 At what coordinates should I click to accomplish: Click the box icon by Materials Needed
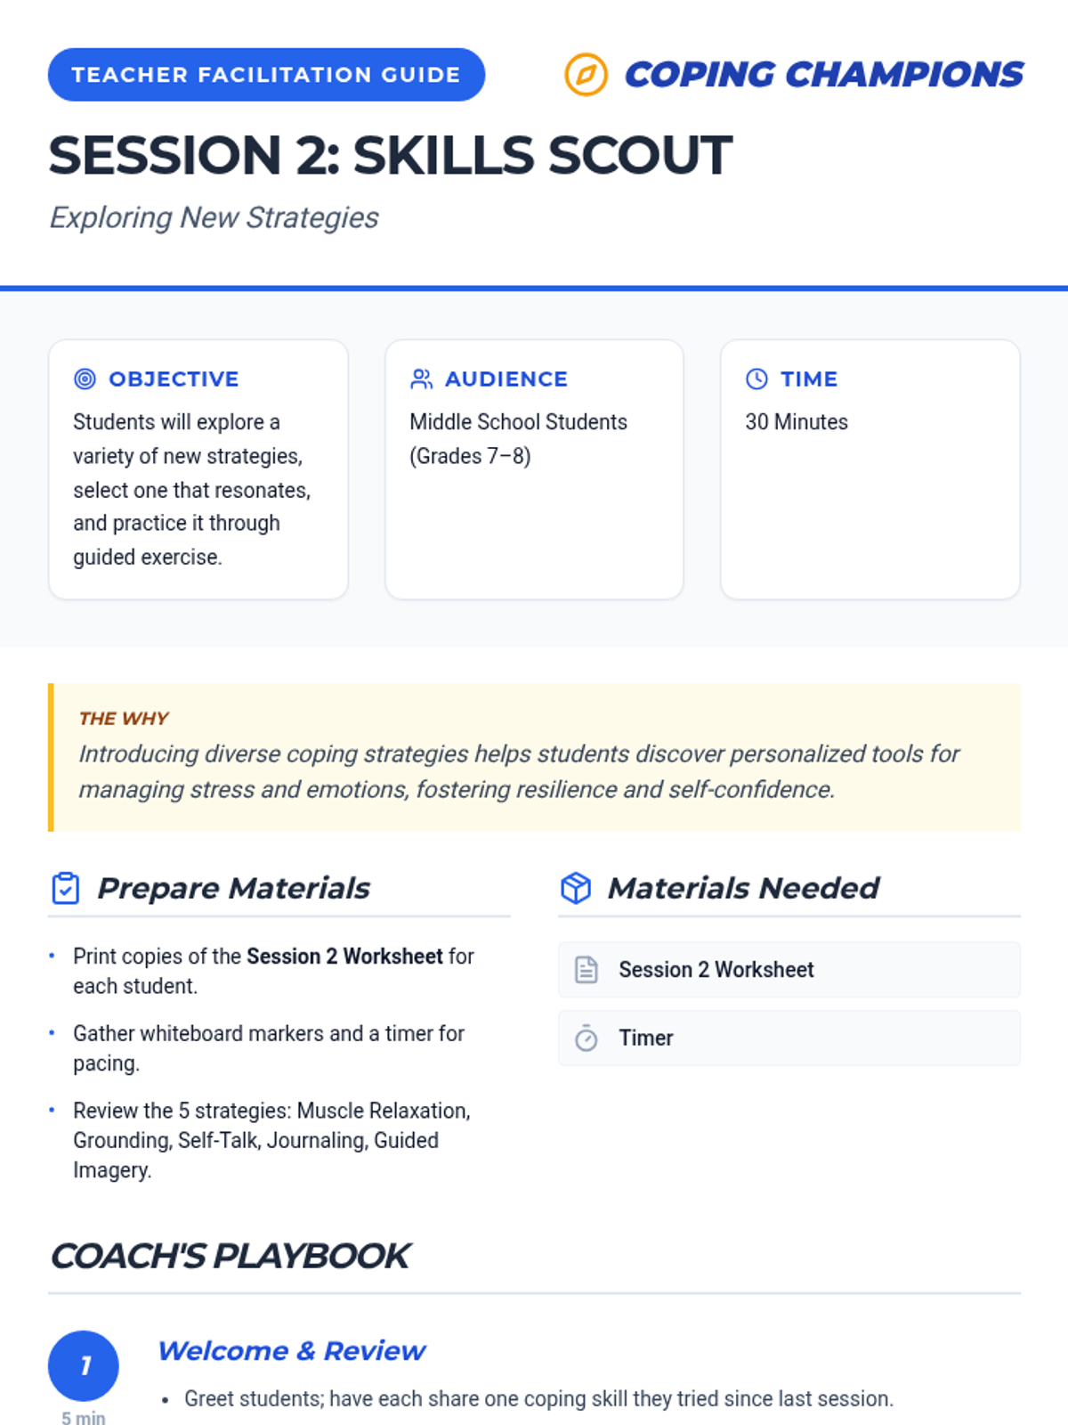[576, 888]
